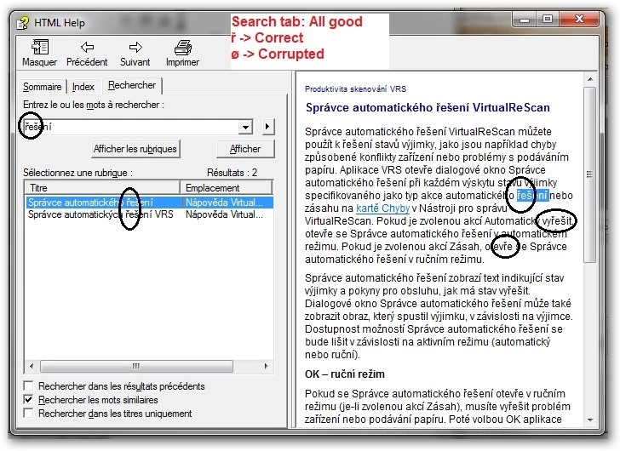
Task: Click the HTML Help title bar icon
Action: pyautogui.click(x=23, y=22)
